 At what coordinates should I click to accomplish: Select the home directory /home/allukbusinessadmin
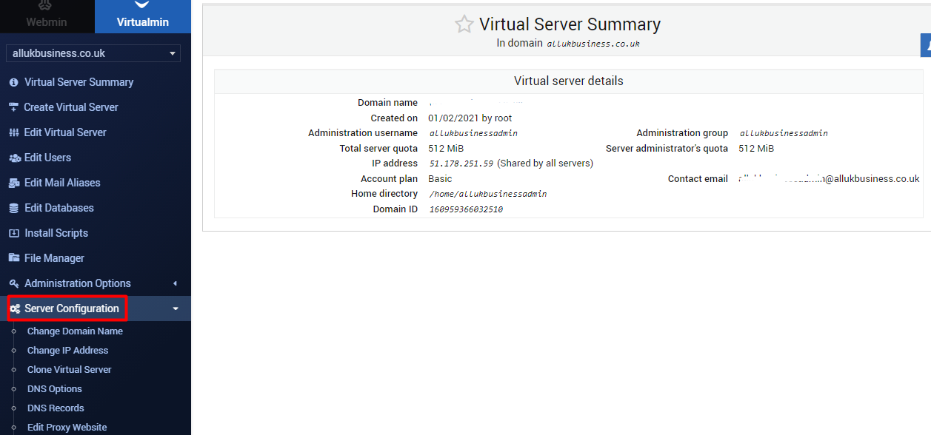pyautogui.click(x=488, y=194)
